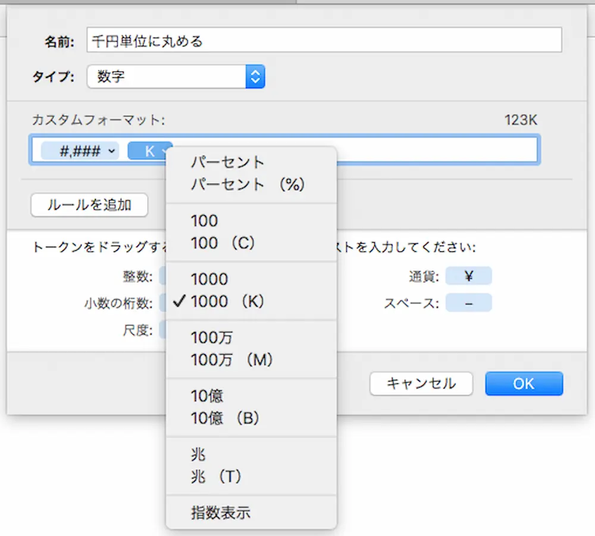Select the 100万 scale option
This screenshot has height=536, width=595.
(x=212, y=338)
